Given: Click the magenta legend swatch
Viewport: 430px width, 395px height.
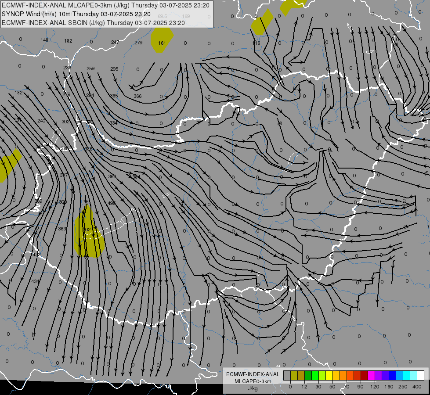Looking at the screenshot, I should coord(372,375).
